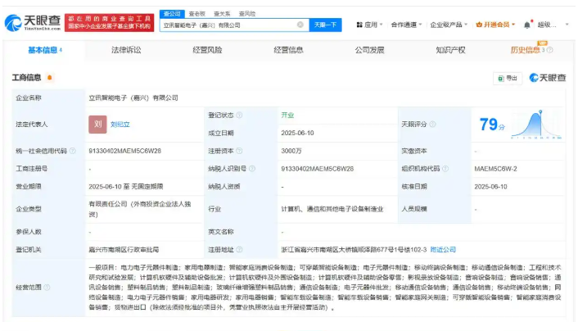The height and width of the screenshot is (331, 578).
Task: Click the 天眼评分 score distribution chart
Action: tap(536, 125)
